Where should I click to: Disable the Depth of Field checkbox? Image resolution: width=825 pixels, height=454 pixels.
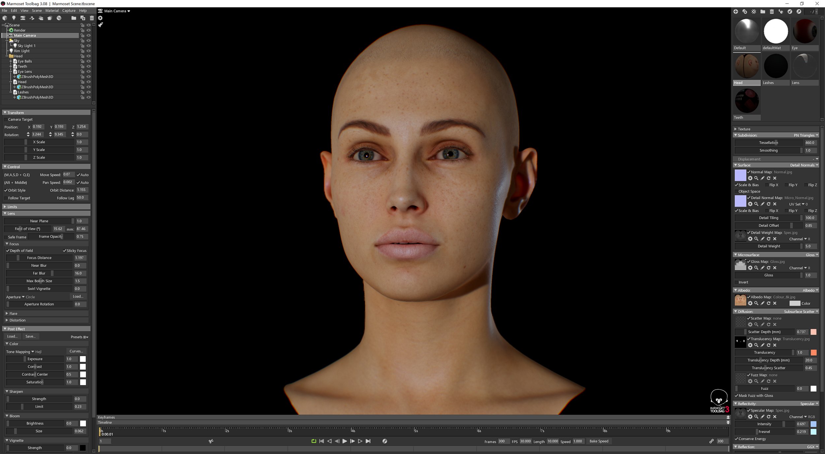8,250
